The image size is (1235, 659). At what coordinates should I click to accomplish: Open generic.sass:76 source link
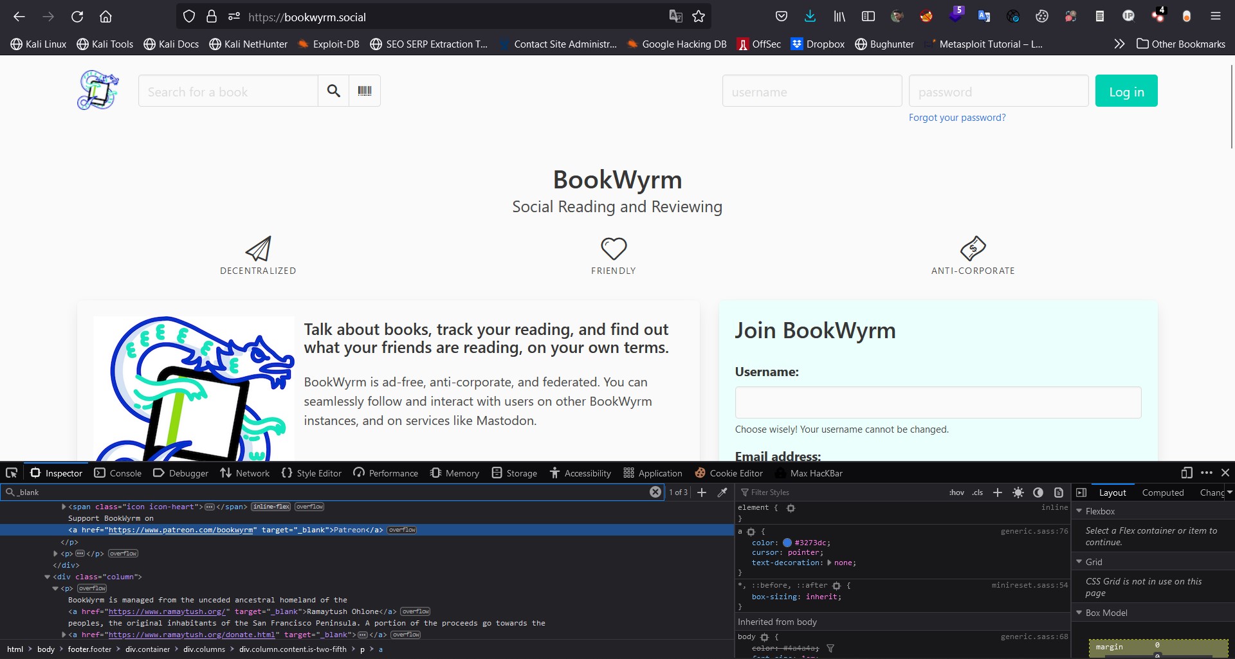1034,531
